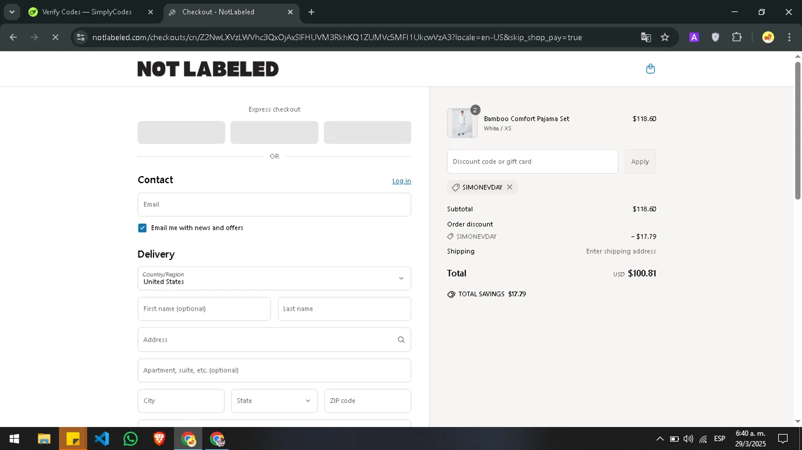Click the Apply discount button
The width and height of the screenshot is (802, 450).
click(640, 161)
